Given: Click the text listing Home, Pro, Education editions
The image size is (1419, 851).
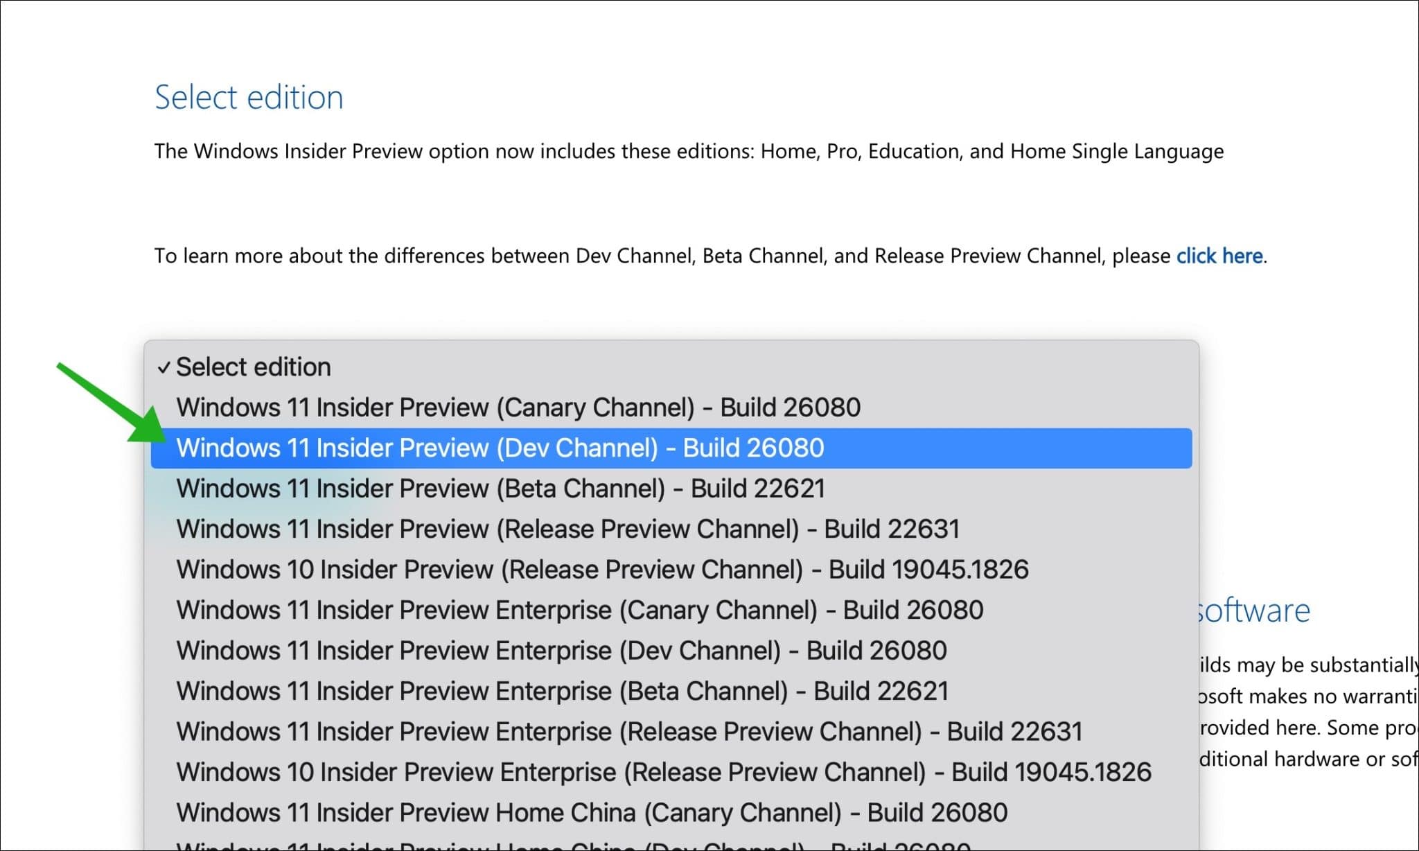Looking at the screenshot, I should tap(689, 151).
